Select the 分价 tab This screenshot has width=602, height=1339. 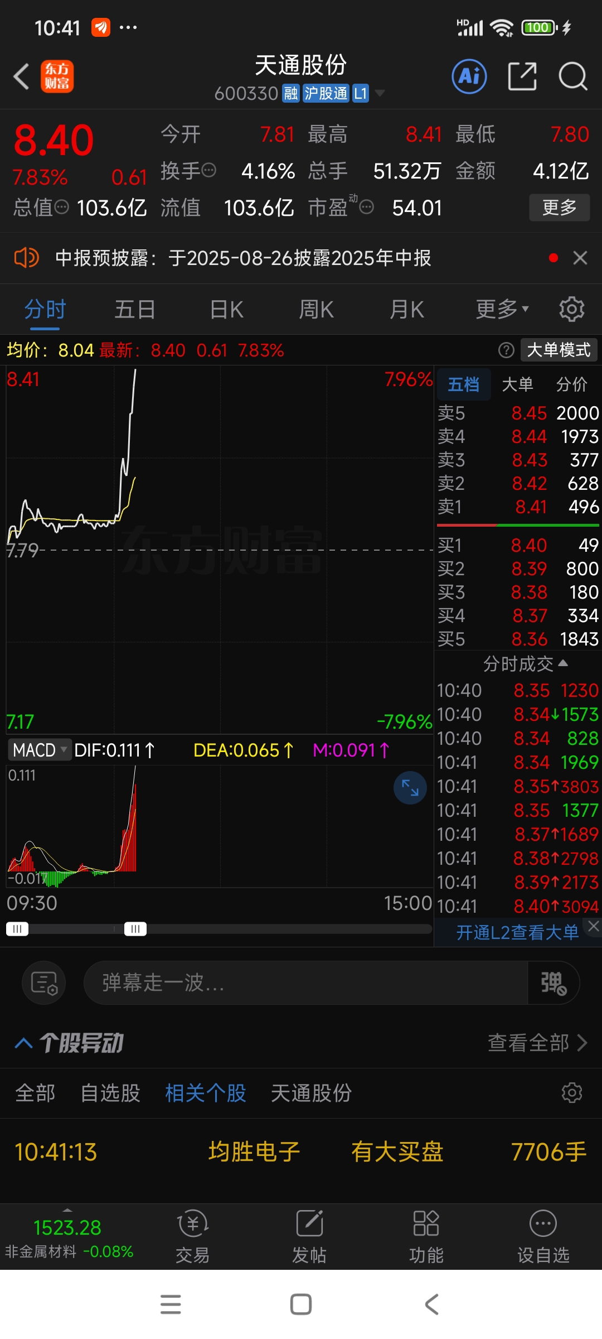[571, 384]
